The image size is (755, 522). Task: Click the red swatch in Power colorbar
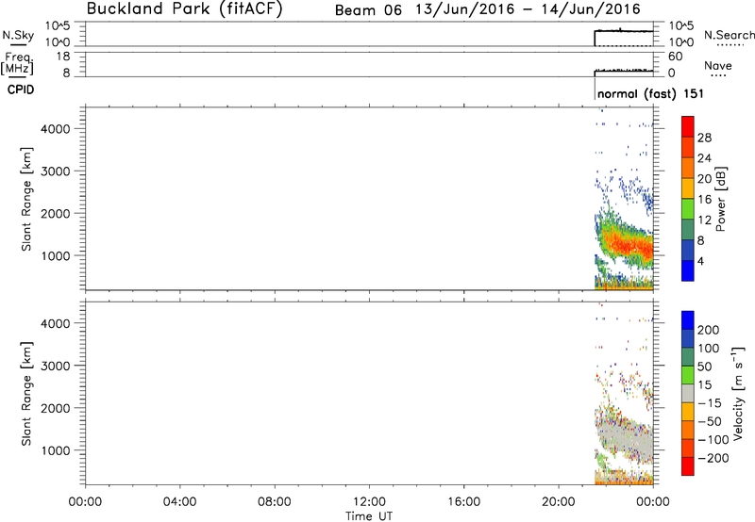pyautogui.click(x=688, y=127)
